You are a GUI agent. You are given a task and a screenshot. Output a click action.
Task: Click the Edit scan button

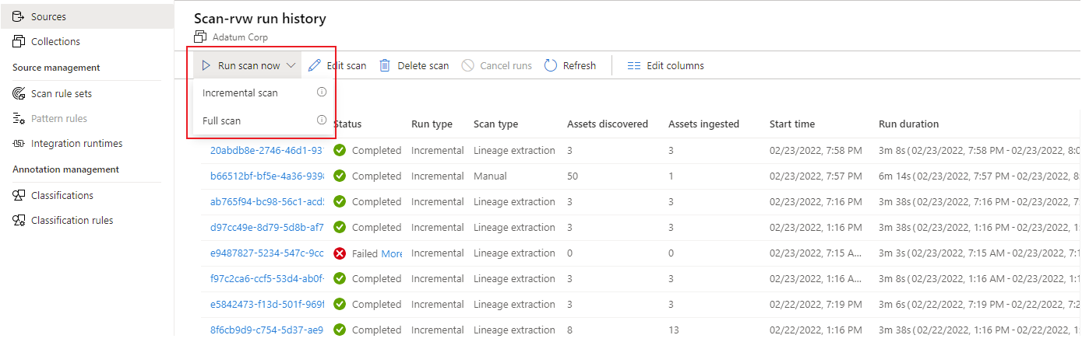tap(337, 65)
